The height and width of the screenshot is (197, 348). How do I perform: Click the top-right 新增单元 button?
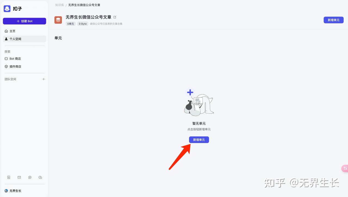point(334,20)
